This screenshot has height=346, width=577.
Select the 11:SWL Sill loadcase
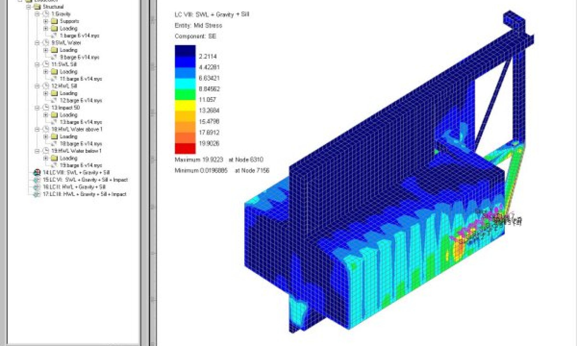[64, 64]
